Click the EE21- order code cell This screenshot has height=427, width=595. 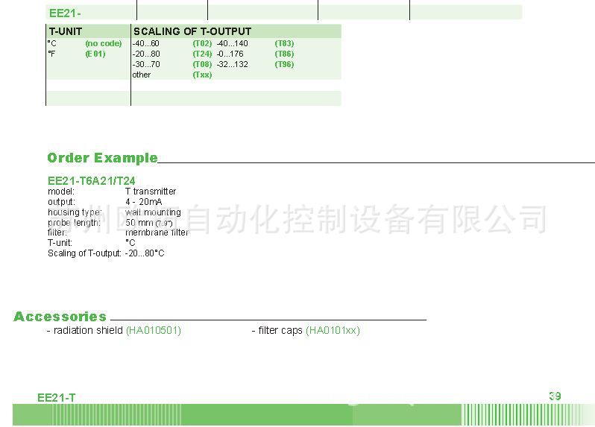[65, 13]
